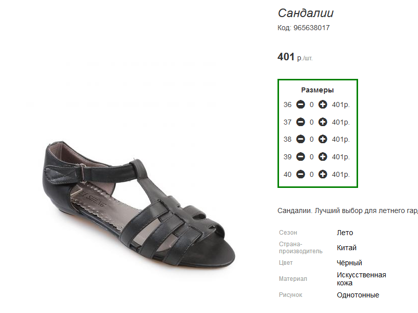
Task: Add one pair of size 40
Action: [322, 174]
